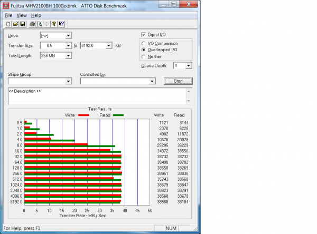Image resolution: width=317 pixels, height=234 pixels.
Task: Click the ATTO app icon in title bar
Action: coord(6,5)
